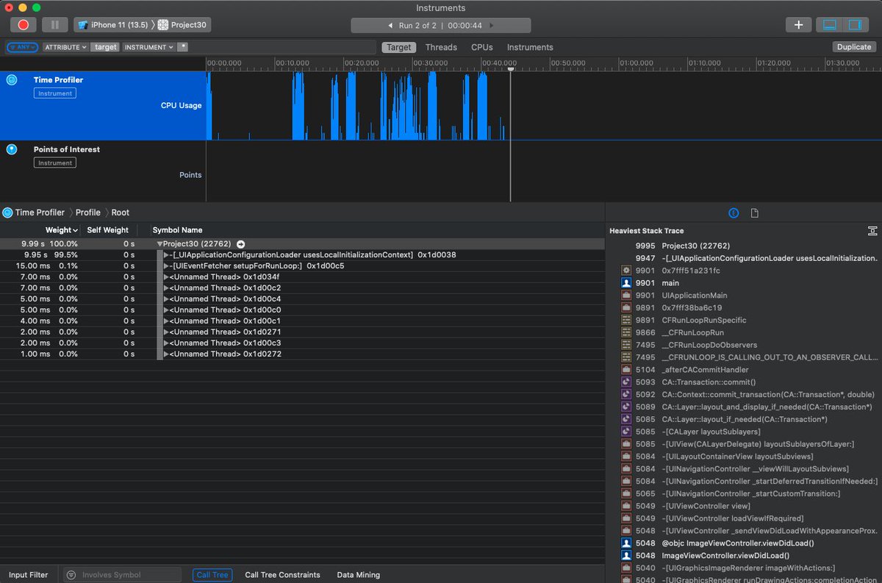Click the hide system libraries stack icon
The image size is (882, 583).
[x=872, y=231]
